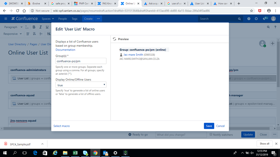Open the Documentation link
The image size is (280, 157).
point(65,50)
